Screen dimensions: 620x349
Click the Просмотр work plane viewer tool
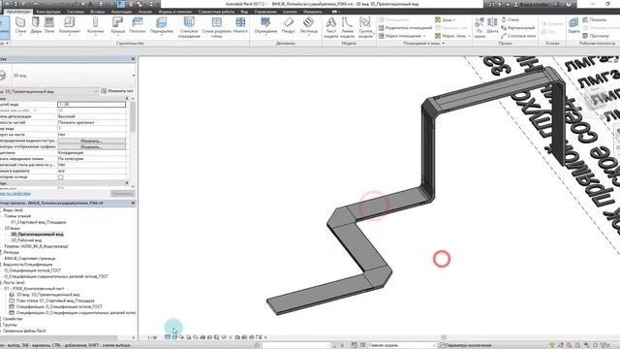[x=596, y=36]
